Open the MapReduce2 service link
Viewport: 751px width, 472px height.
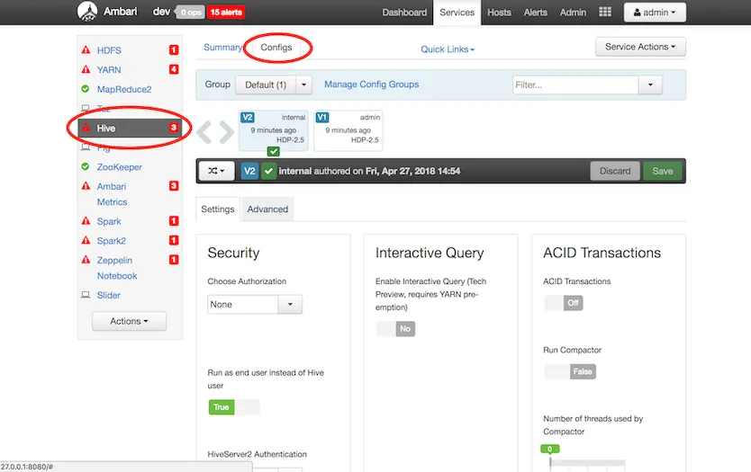pyautogui.click(x=124, y=89)
